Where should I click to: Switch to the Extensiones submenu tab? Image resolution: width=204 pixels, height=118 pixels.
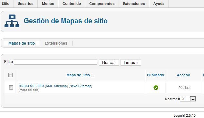[x=56, y=43]
